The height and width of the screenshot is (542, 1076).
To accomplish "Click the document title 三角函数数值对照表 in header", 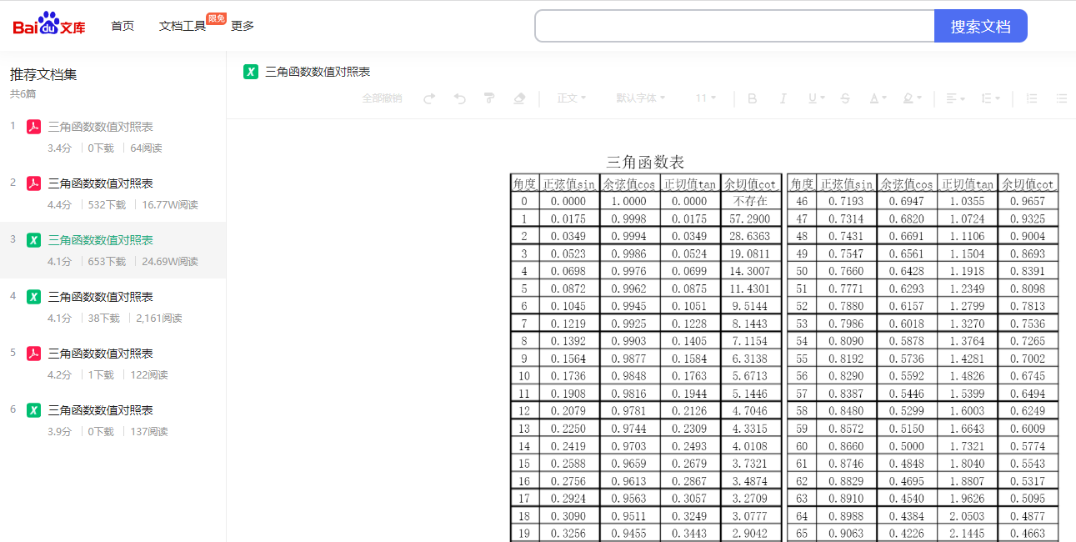I will (318, 72).
